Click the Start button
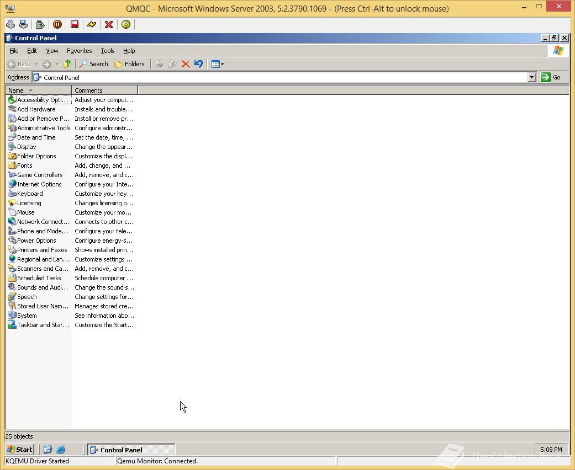 pyautogui.click(x=20, y=450)
